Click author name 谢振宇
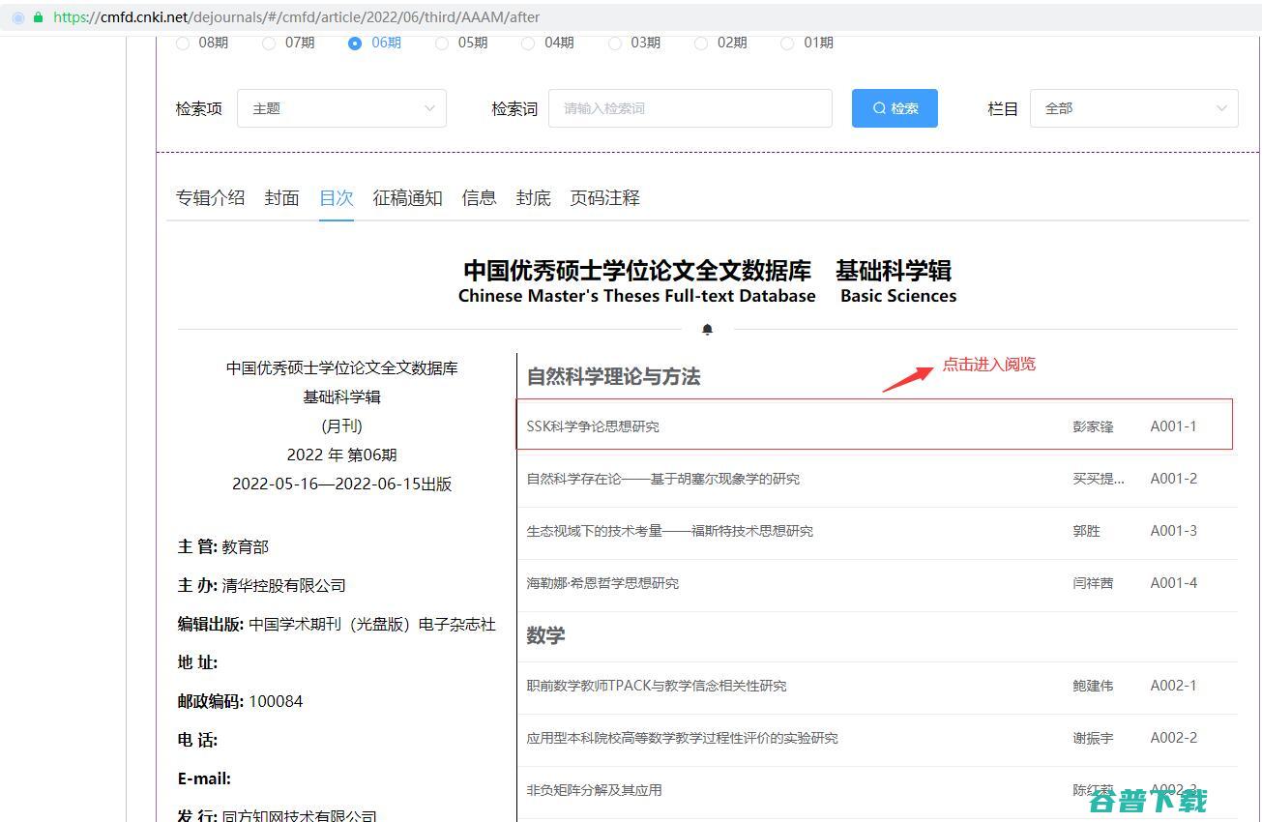 (1093, 738)
